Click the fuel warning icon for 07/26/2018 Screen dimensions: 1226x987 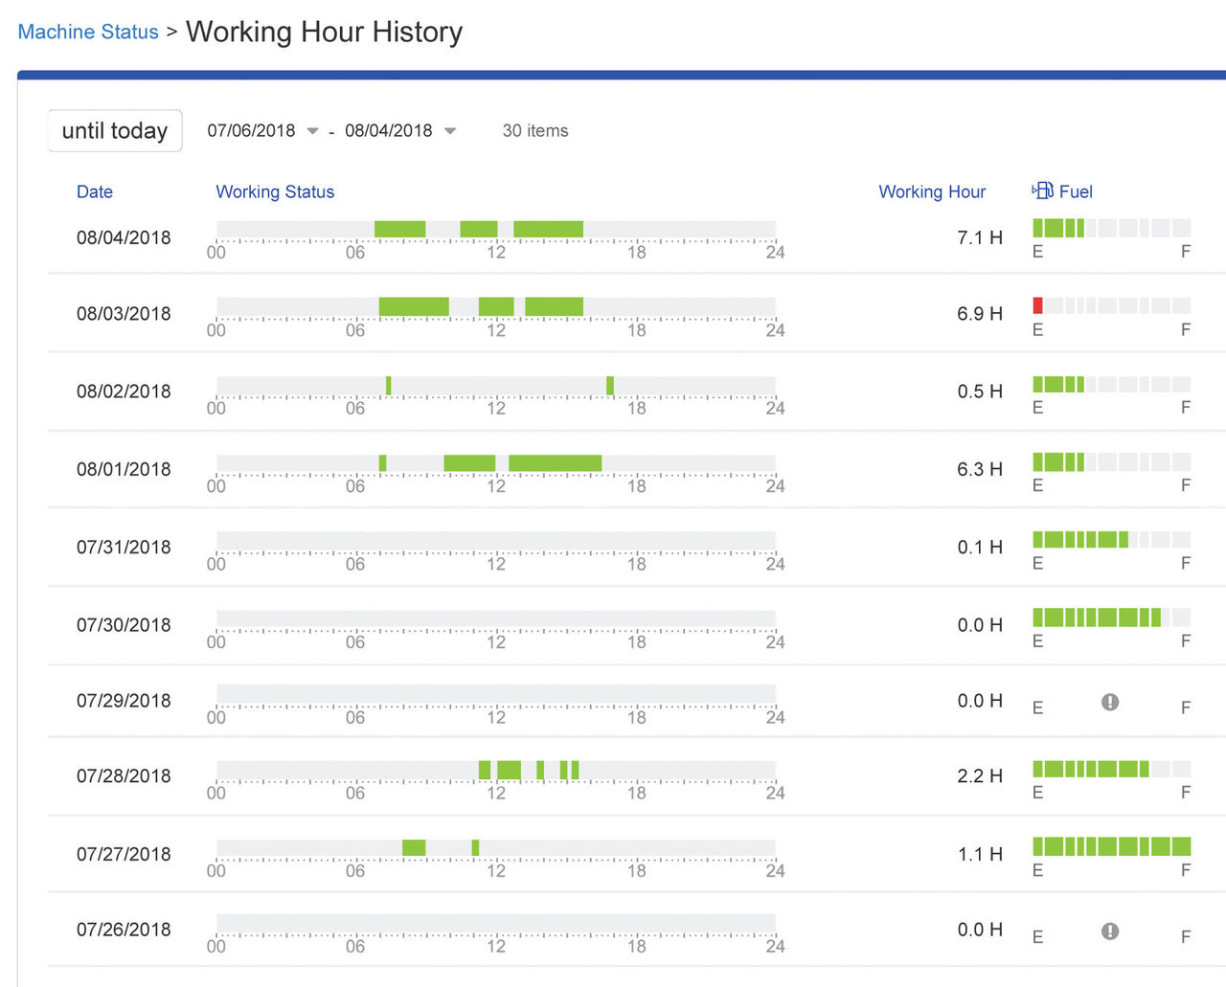1110,931
